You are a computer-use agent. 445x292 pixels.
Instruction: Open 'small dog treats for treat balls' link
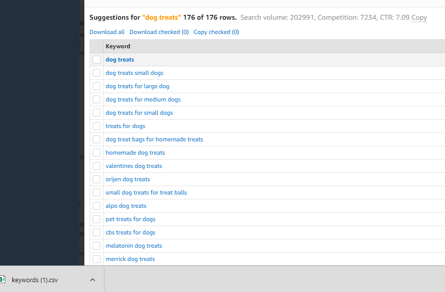(146, 193)
